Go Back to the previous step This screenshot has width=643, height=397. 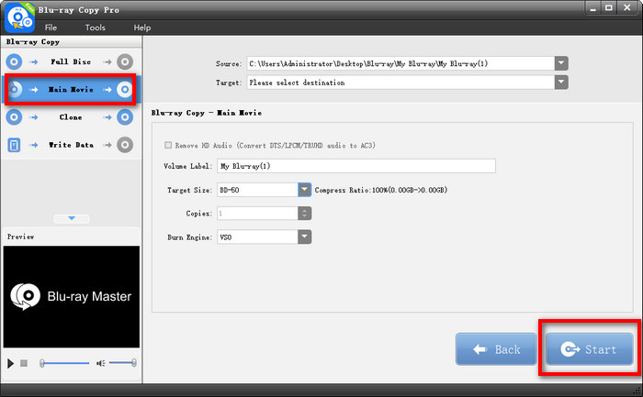click(494, 349)
